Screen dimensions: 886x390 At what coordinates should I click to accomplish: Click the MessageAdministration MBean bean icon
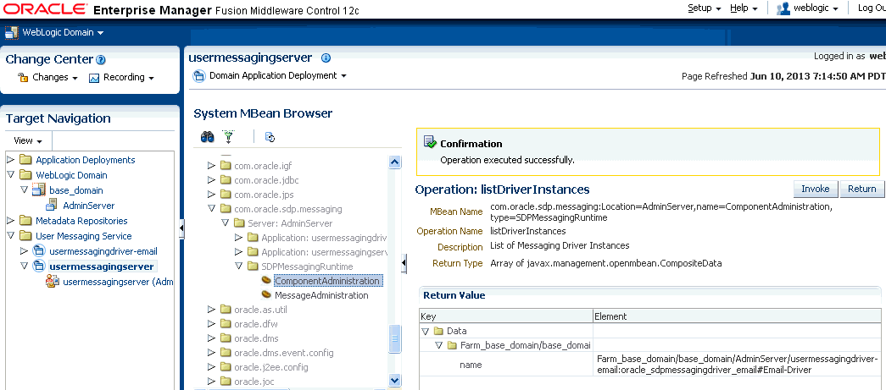266,294
